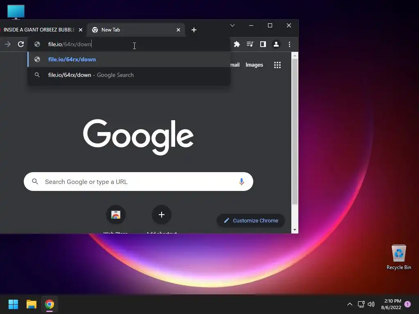This screenshot has width=419, height=314.
Task: Open the Windows Start menu
Action: click(x=13, y=304)
